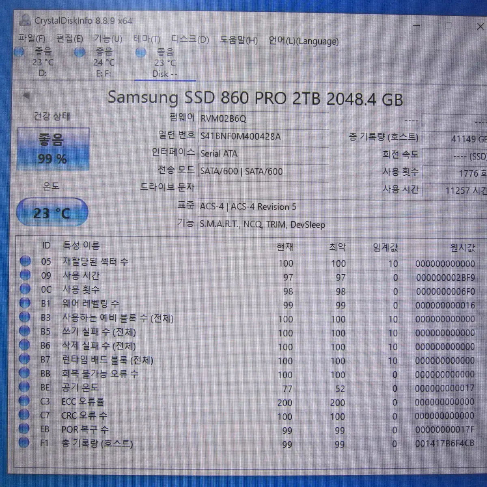Viewport: 487px width, 487px height.
Task: Open the 언어(L)(Language) menu
Action: tap(304, 41)
